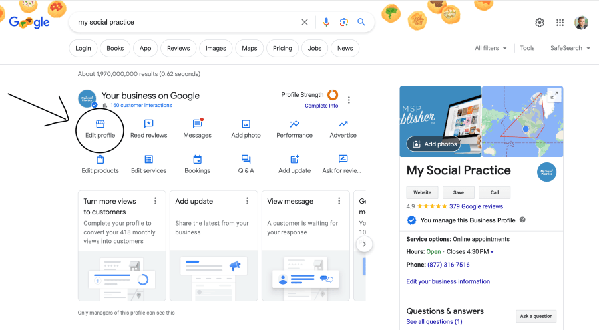Click the business profile avatar beside heading
Image resolution: width=599 pixels, height=330 pixels.
point(87,99)
